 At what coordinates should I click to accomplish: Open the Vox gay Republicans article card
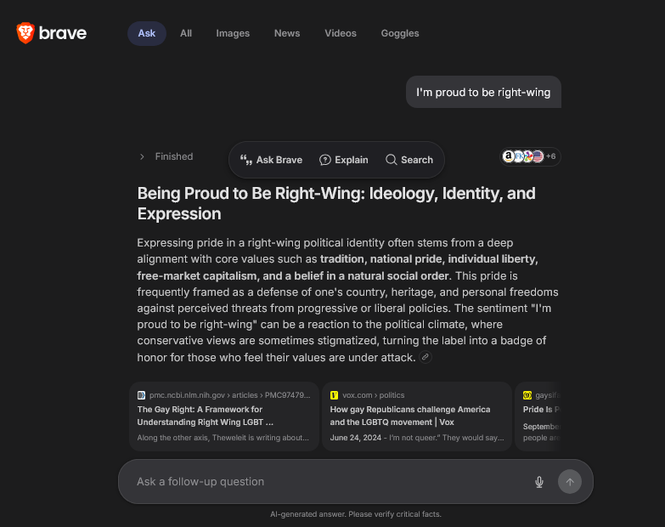click(417, 416)
